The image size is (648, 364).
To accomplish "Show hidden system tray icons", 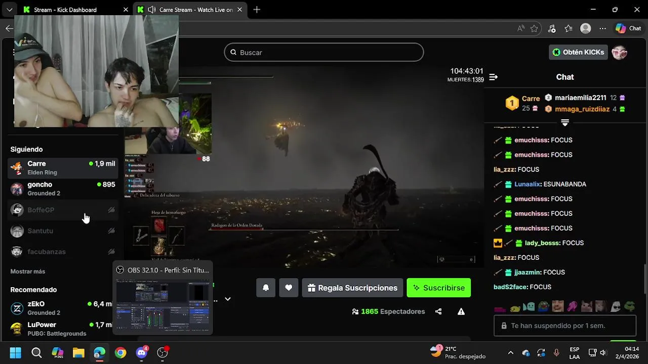I will (x=510, y=352).
